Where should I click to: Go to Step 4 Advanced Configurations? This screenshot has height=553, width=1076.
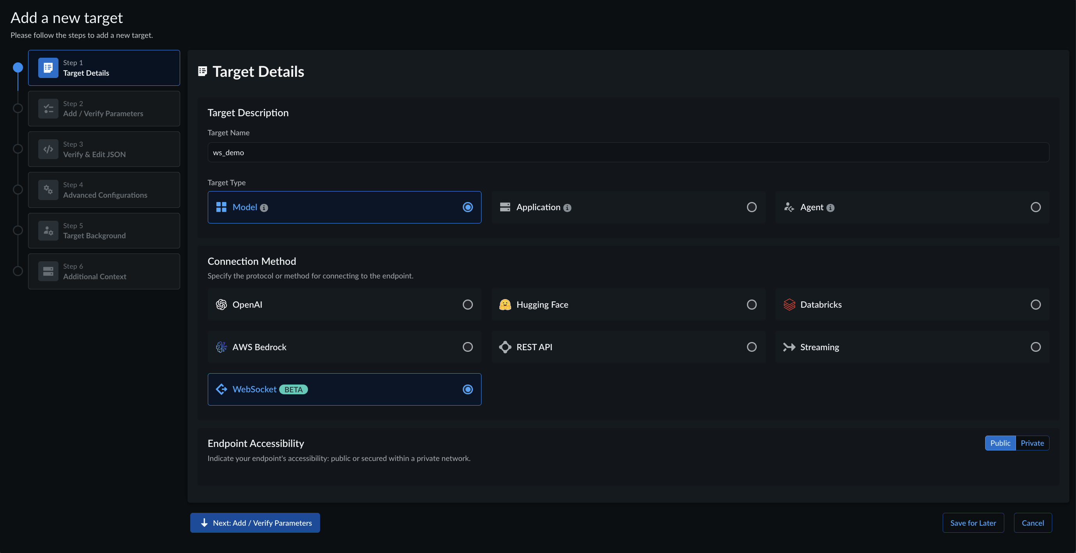tap(104, 190)
